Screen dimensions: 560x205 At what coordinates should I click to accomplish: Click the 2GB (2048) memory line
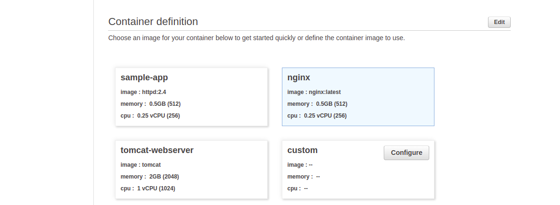150,177
